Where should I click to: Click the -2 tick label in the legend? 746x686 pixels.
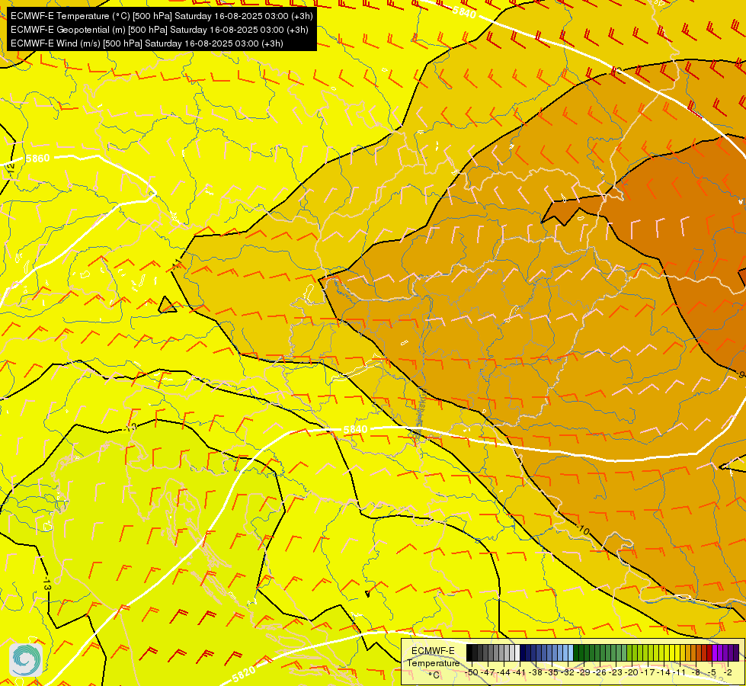tap(728, 673)
